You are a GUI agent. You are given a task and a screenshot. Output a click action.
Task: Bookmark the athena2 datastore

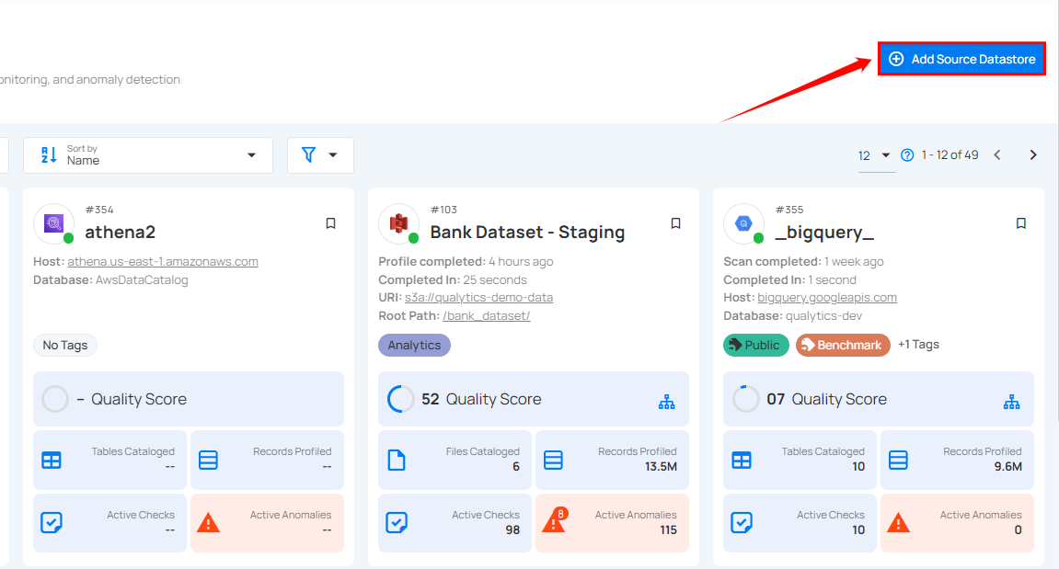[x=330, y=223]
